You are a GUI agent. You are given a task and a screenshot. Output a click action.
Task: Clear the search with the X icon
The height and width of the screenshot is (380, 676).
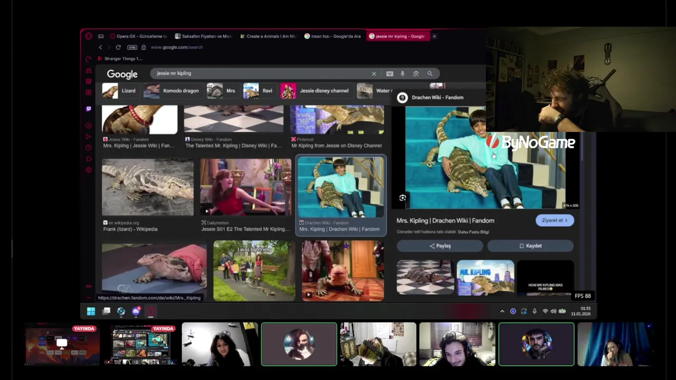(374, 74)
